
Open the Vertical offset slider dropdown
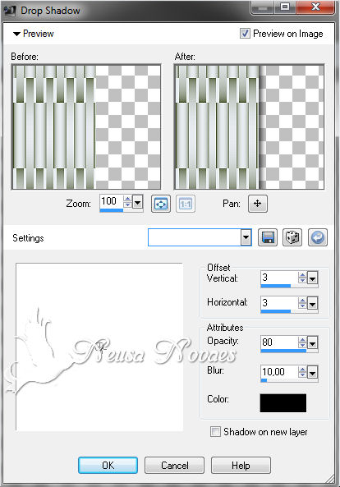[x=312, y=278]
